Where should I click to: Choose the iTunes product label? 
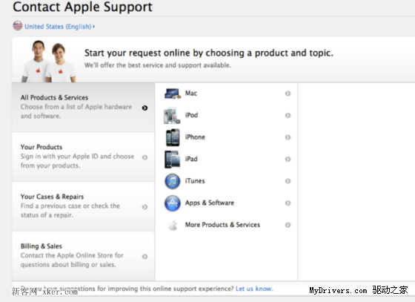point(195,181)
